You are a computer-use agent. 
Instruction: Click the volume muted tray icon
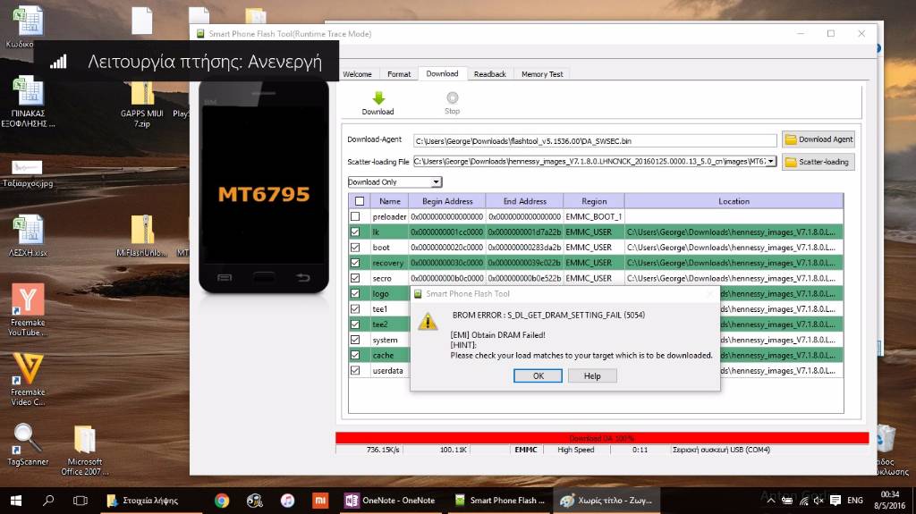point(818,501)
